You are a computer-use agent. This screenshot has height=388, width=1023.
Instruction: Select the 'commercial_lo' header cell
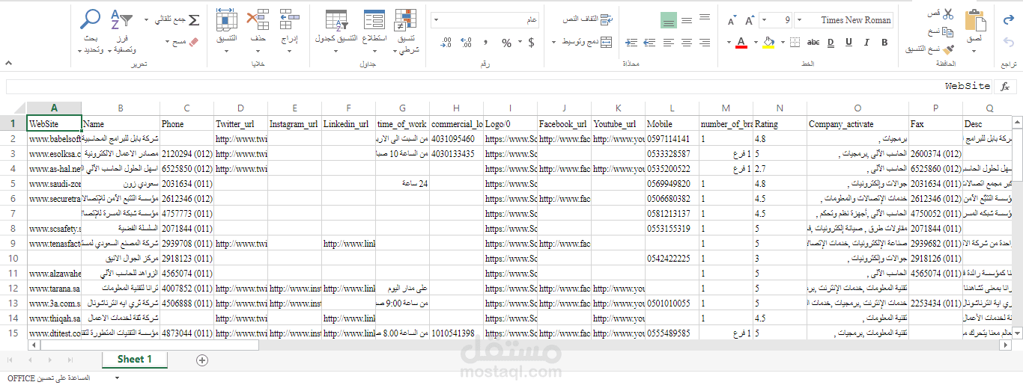pyautogui.click(x=456, y=123)
